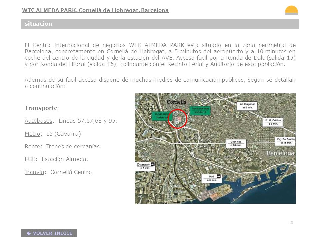Select the underlined Tranvía label
This screenshot has height=240, width=320.
tap(34, 172)
